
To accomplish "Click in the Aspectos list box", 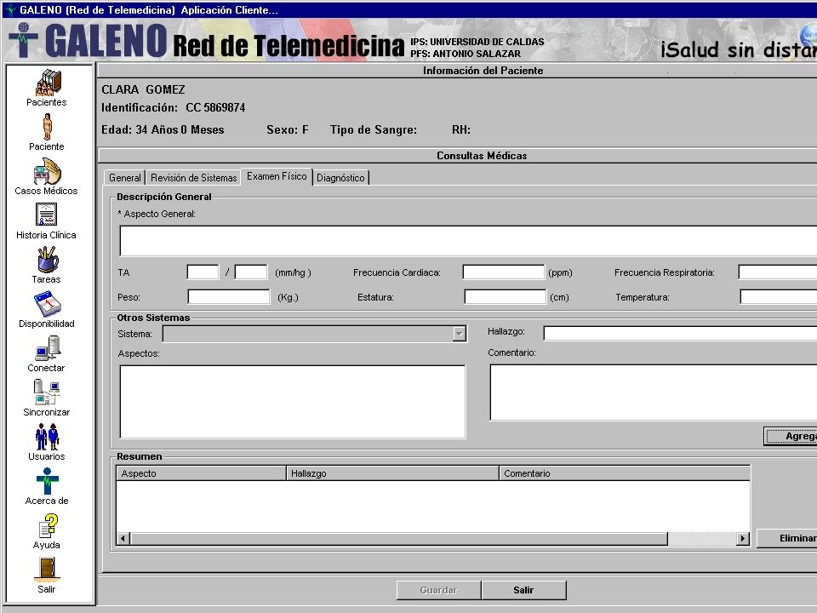I will click(x=292, y=402).
